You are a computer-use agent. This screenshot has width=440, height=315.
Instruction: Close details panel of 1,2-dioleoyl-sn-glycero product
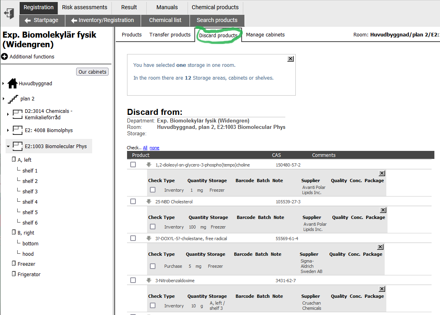point(382,173)
